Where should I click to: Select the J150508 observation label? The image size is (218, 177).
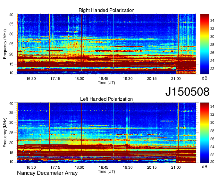(x=187, y=92)
